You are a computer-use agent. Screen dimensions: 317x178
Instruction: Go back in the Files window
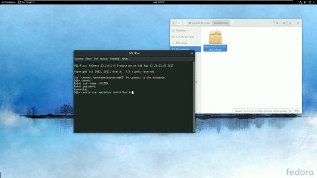(x=174, y=23)
